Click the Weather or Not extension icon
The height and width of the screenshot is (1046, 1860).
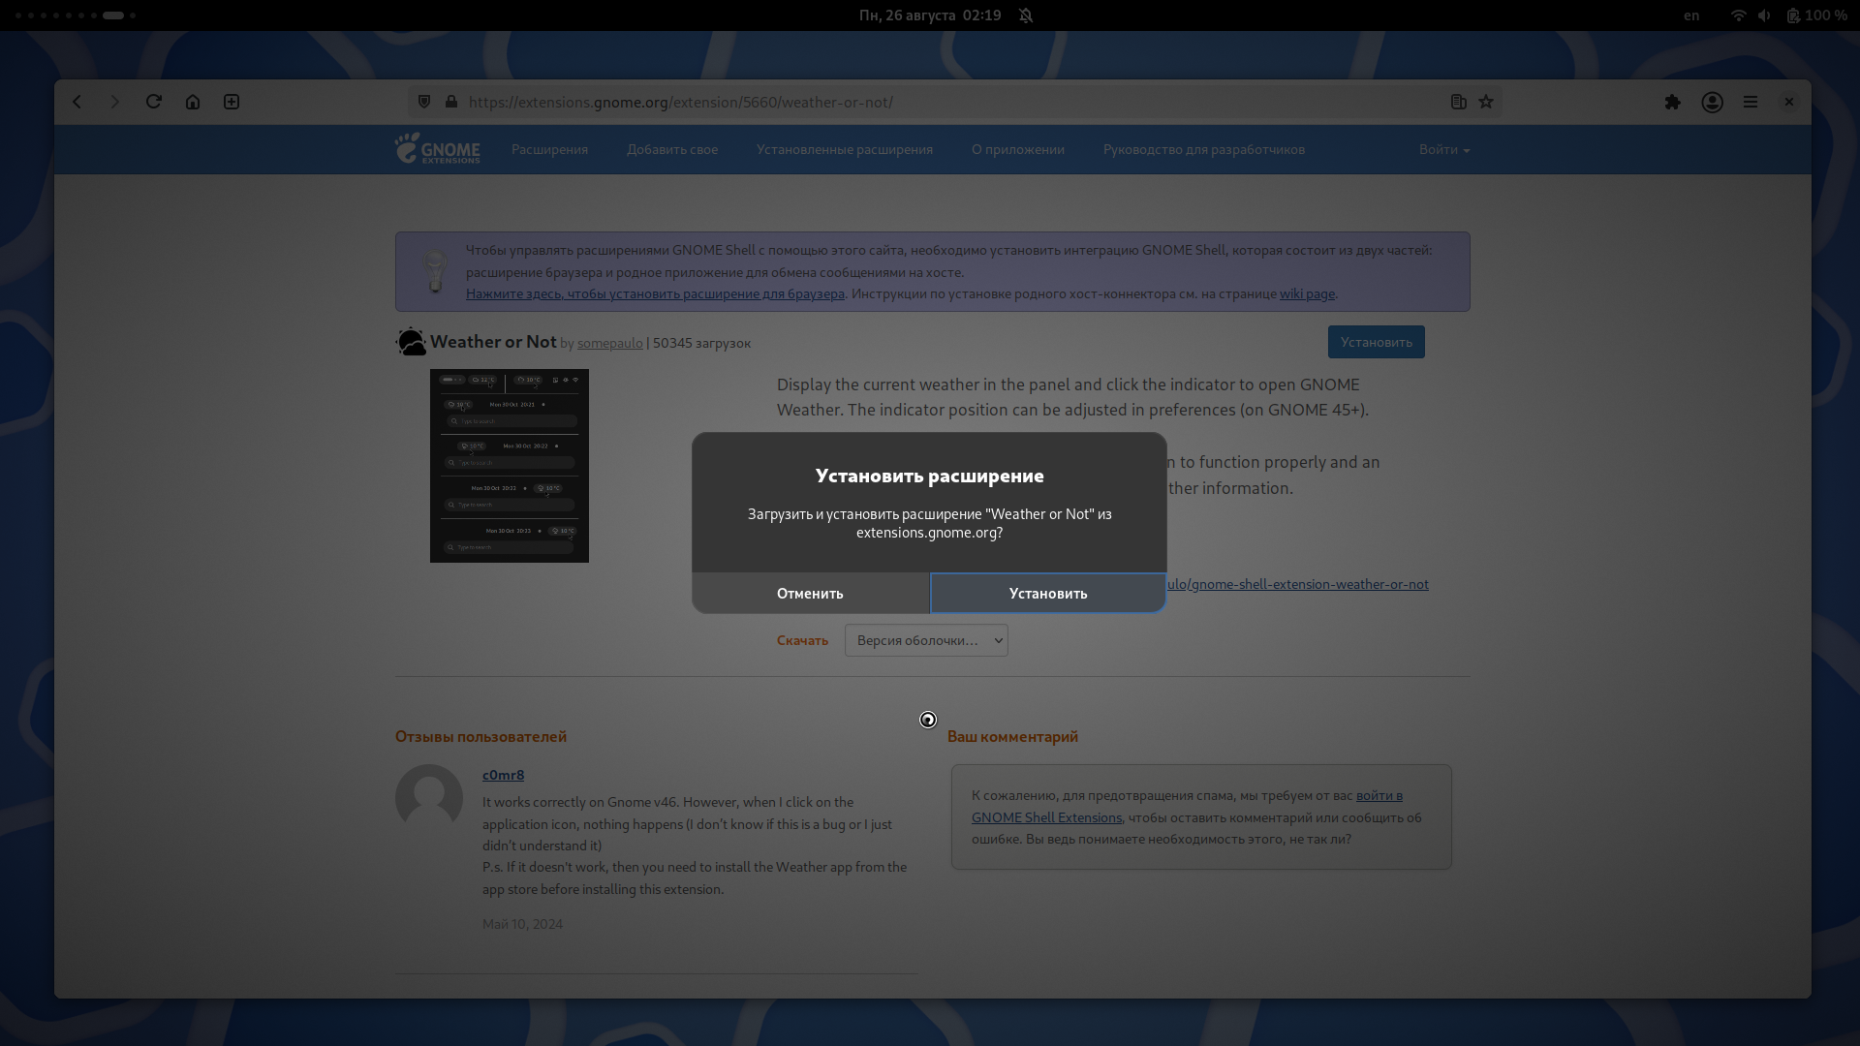tap(411, 341)
